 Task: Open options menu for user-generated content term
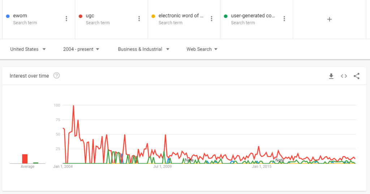click(x=284, y=19)
